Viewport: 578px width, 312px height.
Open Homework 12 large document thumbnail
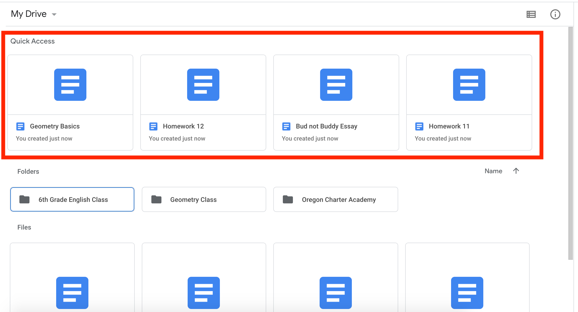click(203, 85)
